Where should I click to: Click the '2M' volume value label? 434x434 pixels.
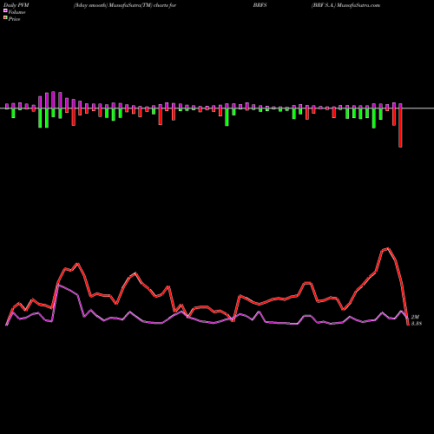415,317
